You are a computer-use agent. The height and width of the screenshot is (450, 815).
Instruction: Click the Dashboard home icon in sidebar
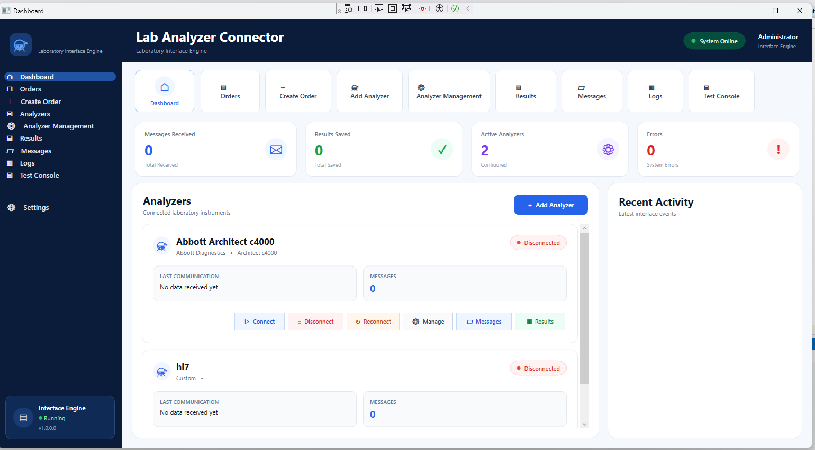(x=10, y=77)
